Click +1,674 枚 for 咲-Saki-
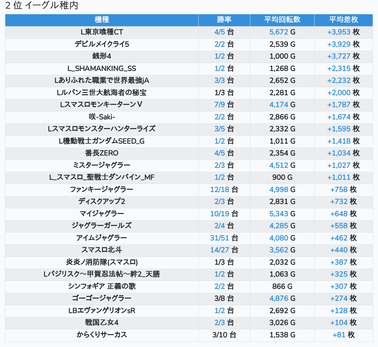 click(344, 117)
